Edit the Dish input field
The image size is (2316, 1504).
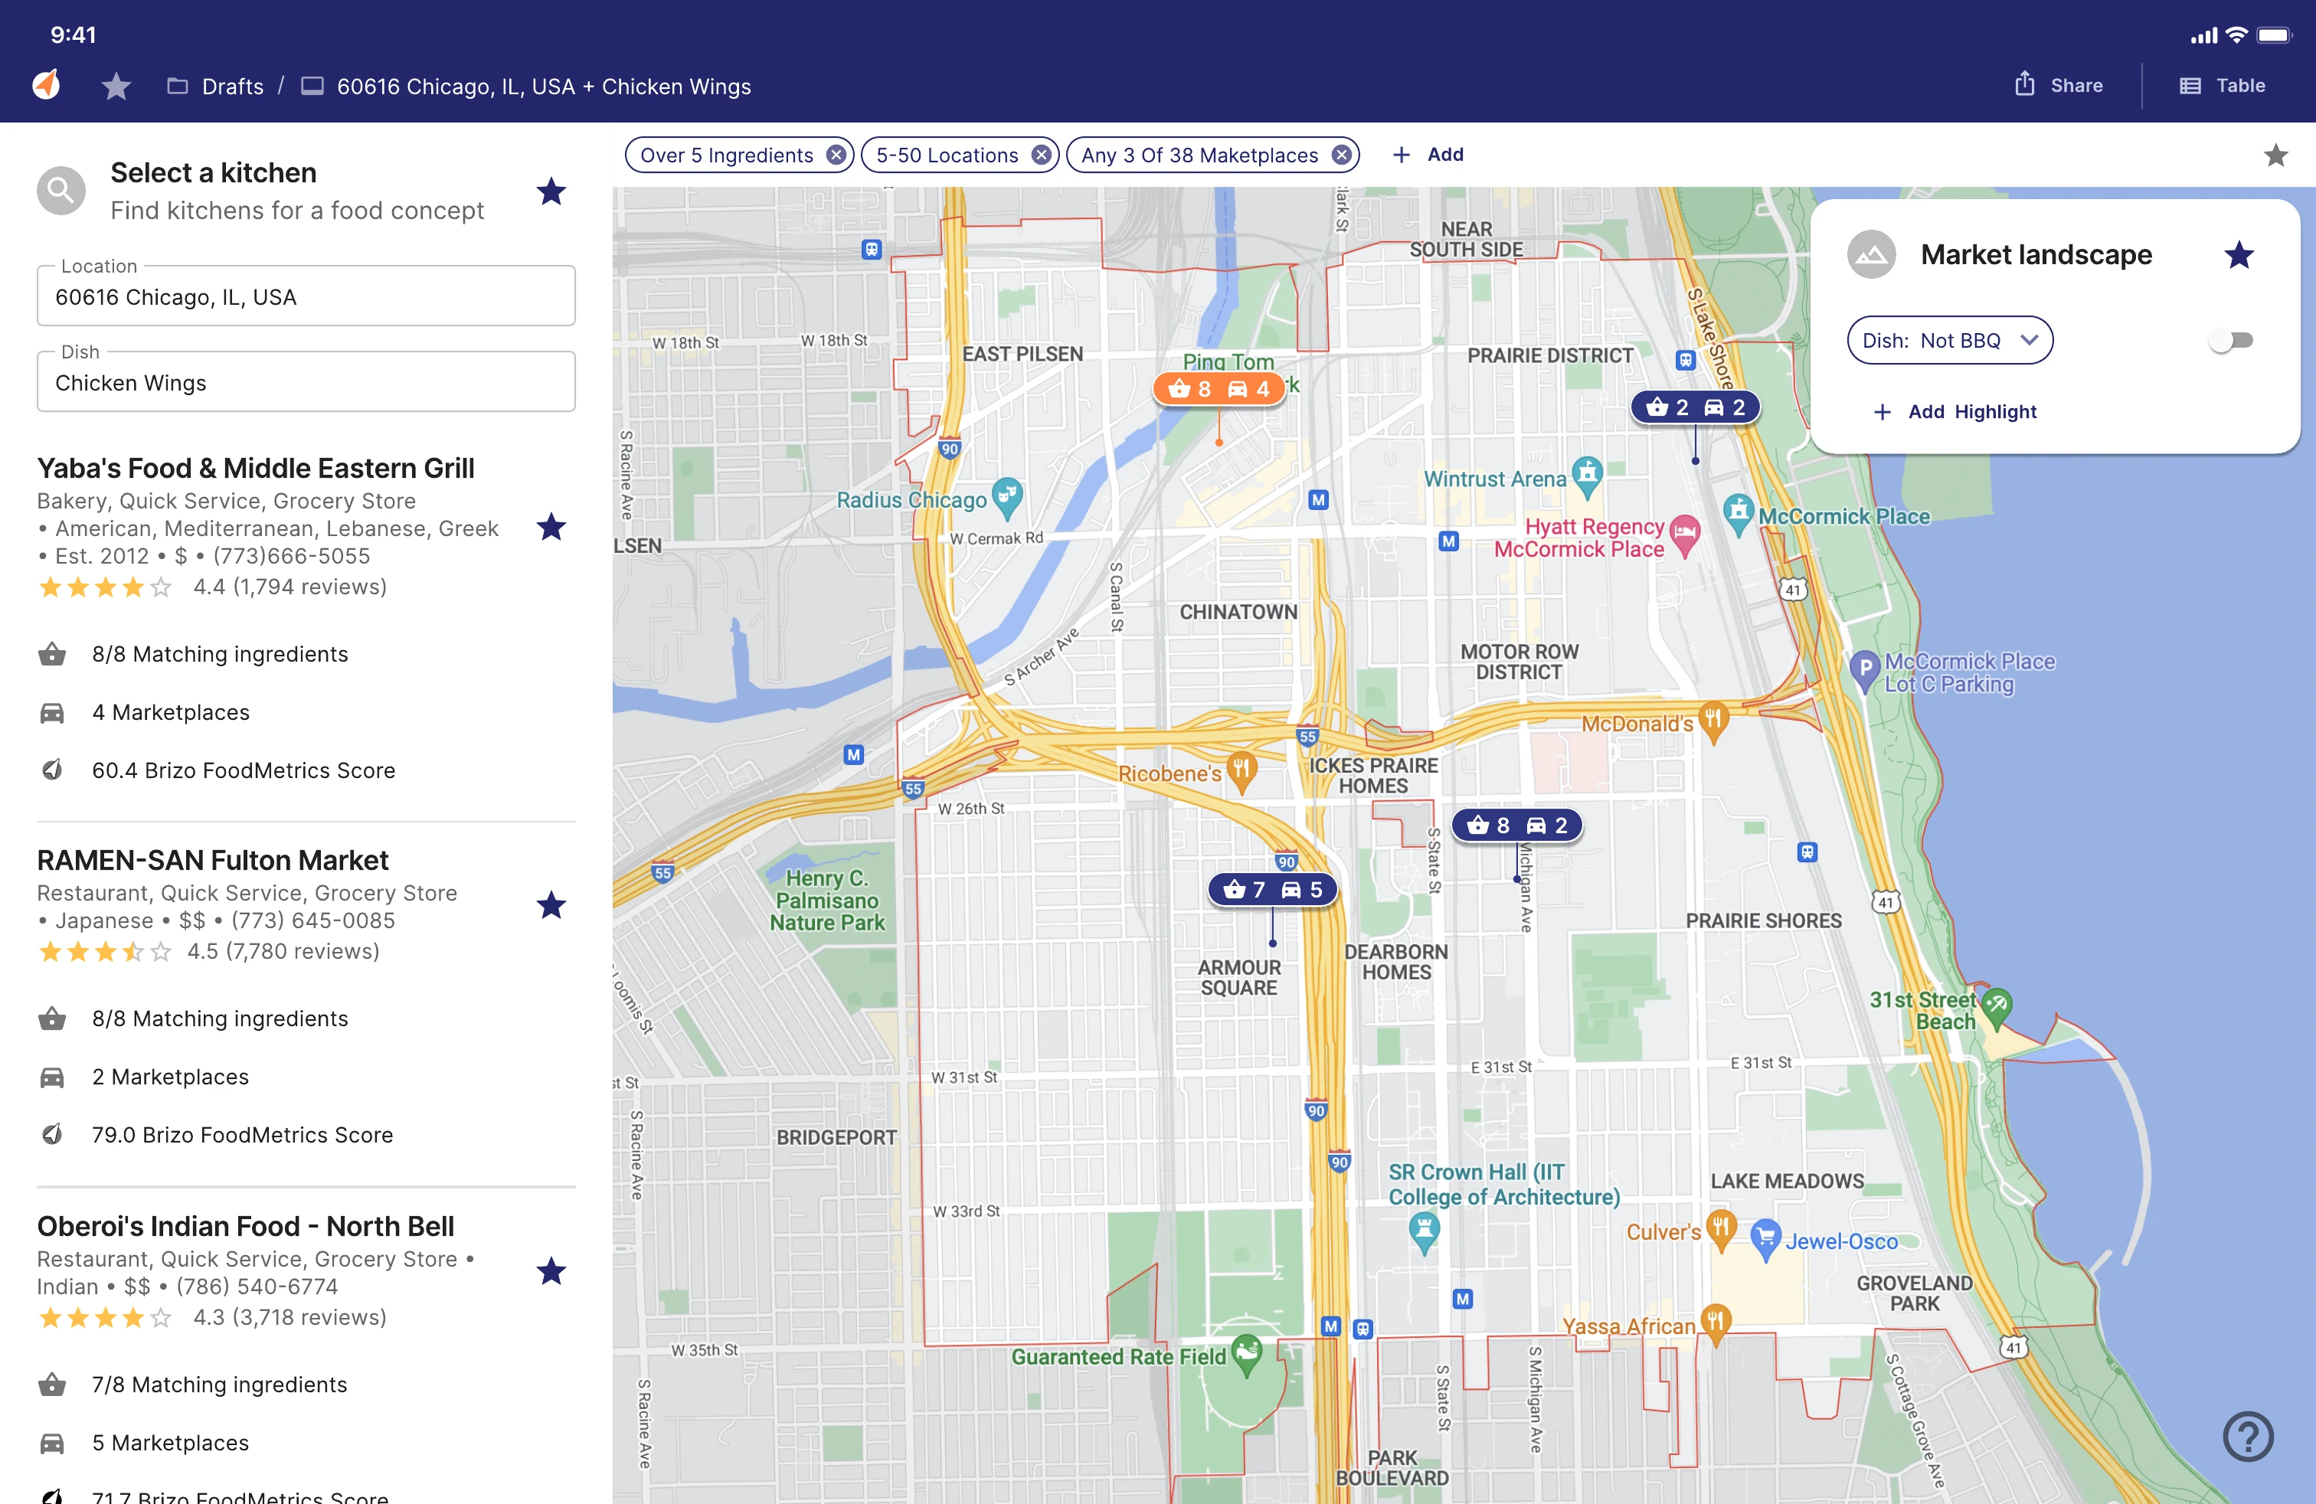pyautogui.click(x=306, y=381)
